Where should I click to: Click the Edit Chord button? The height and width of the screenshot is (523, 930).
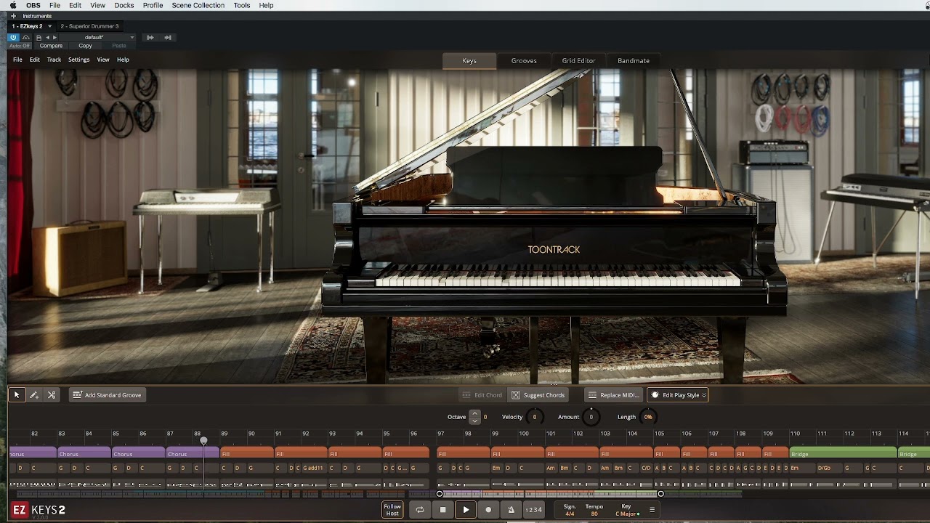pos(482,395)
